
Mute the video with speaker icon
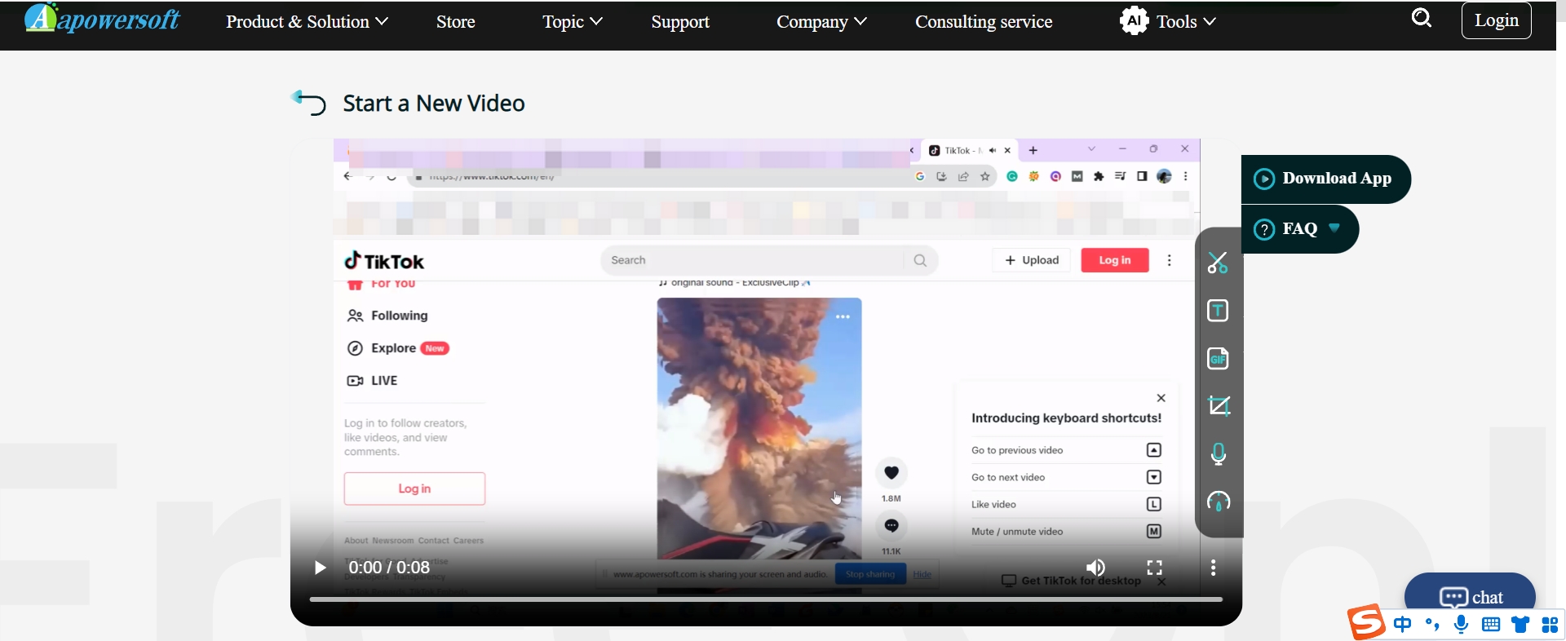coord(1095,568)
